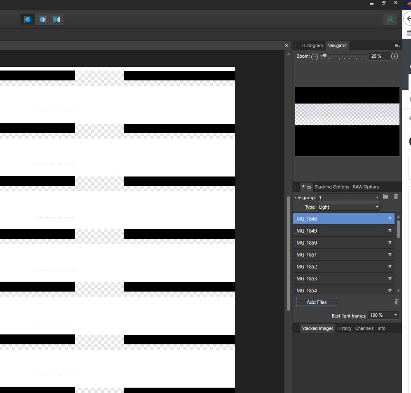Open a folder of files for file group 1
The image size is (411, 393).
(385, 197)
